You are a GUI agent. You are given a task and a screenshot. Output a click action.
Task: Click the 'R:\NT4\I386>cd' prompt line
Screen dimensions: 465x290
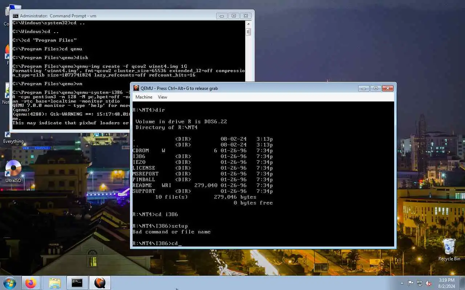(x=157, y=243)
